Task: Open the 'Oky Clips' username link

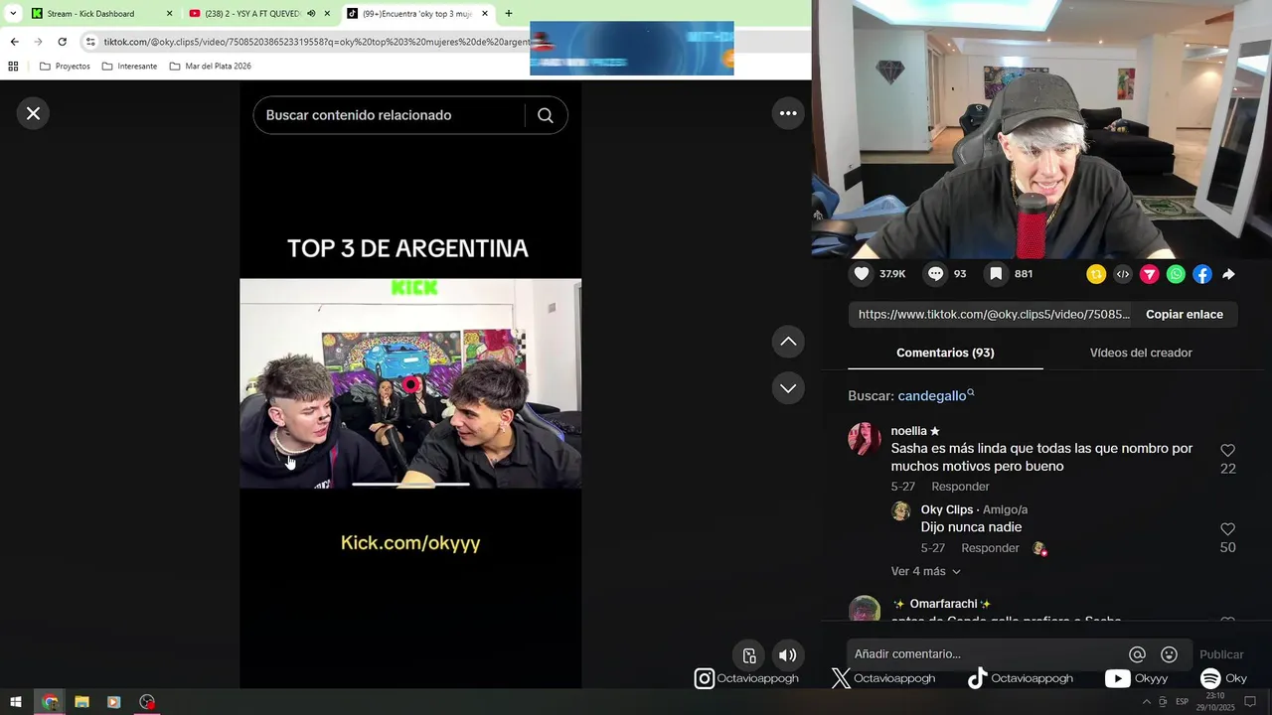Action: pos(947,509)
